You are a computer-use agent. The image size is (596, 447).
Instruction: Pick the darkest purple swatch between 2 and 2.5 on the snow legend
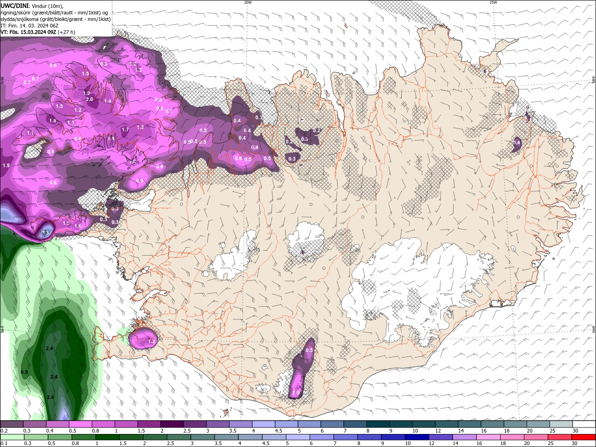pyautogui.click(x=172, y=424)
